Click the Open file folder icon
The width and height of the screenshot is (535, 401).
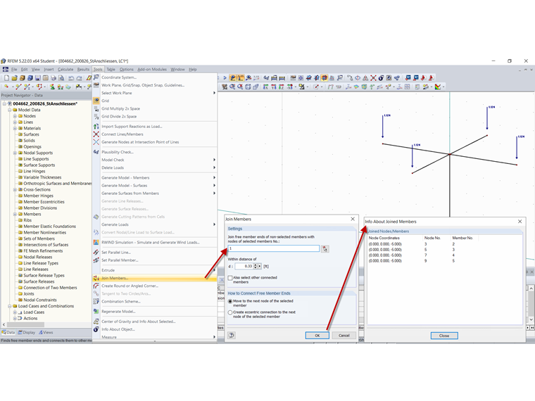pos(14,78)
